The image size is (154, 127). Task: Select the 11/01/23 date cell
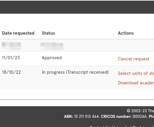[x=11, y=58]
